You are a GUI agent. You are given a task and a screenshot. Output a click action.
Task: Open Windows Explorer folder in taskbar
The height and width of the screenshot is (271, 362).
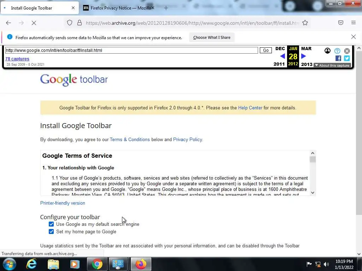53,264
